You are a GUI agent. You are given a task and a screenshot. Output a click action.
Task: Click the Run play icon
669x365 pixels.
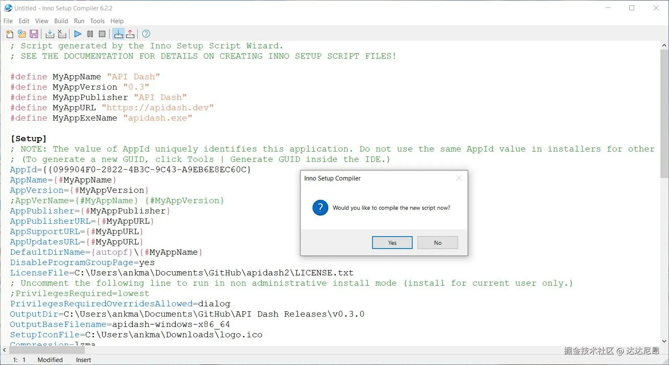click(78, 34)
